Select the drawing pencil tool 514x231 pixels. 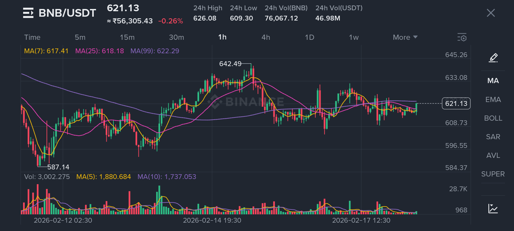tap(493, 58)
